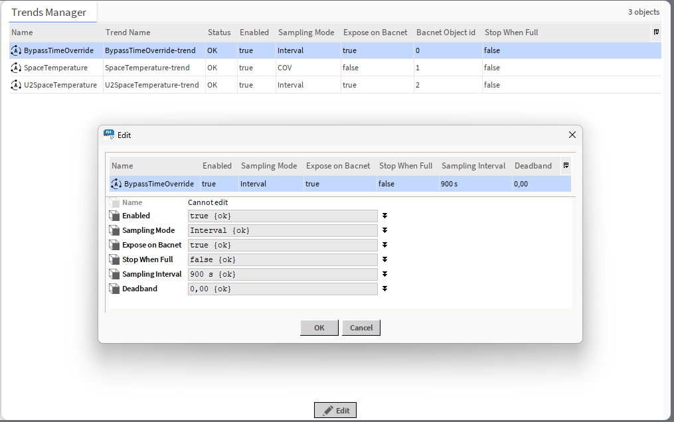
Task: Click the U2SpaceTemperature row icon
Action: tap(17, 85)
